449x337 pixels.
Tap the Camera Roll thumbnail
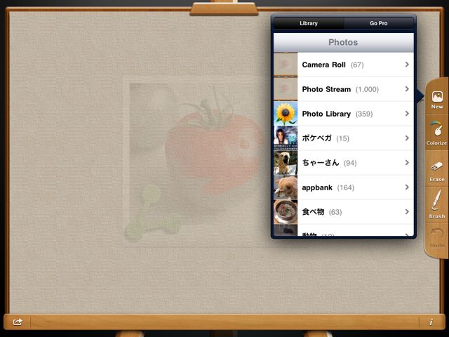tap(286, 65)
